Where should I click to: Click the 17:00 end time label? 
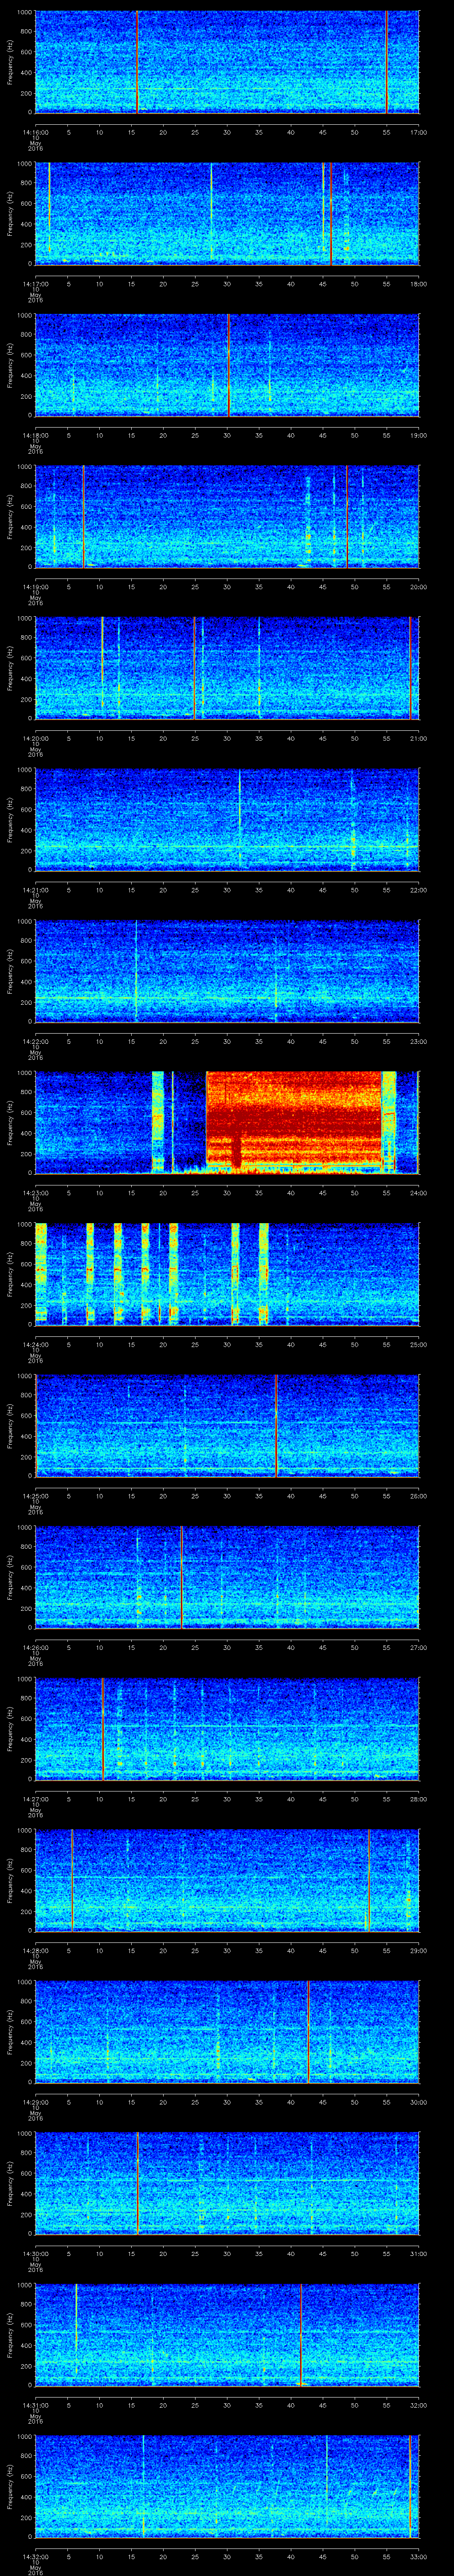418,132
